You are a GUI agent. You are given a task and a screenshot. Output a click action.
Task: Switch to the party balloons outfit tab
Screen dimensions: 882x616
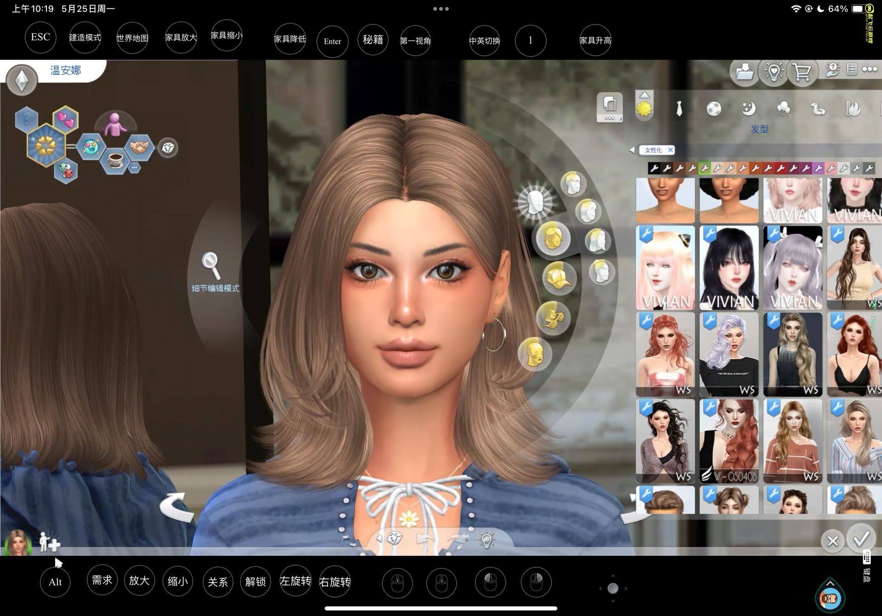783,109
